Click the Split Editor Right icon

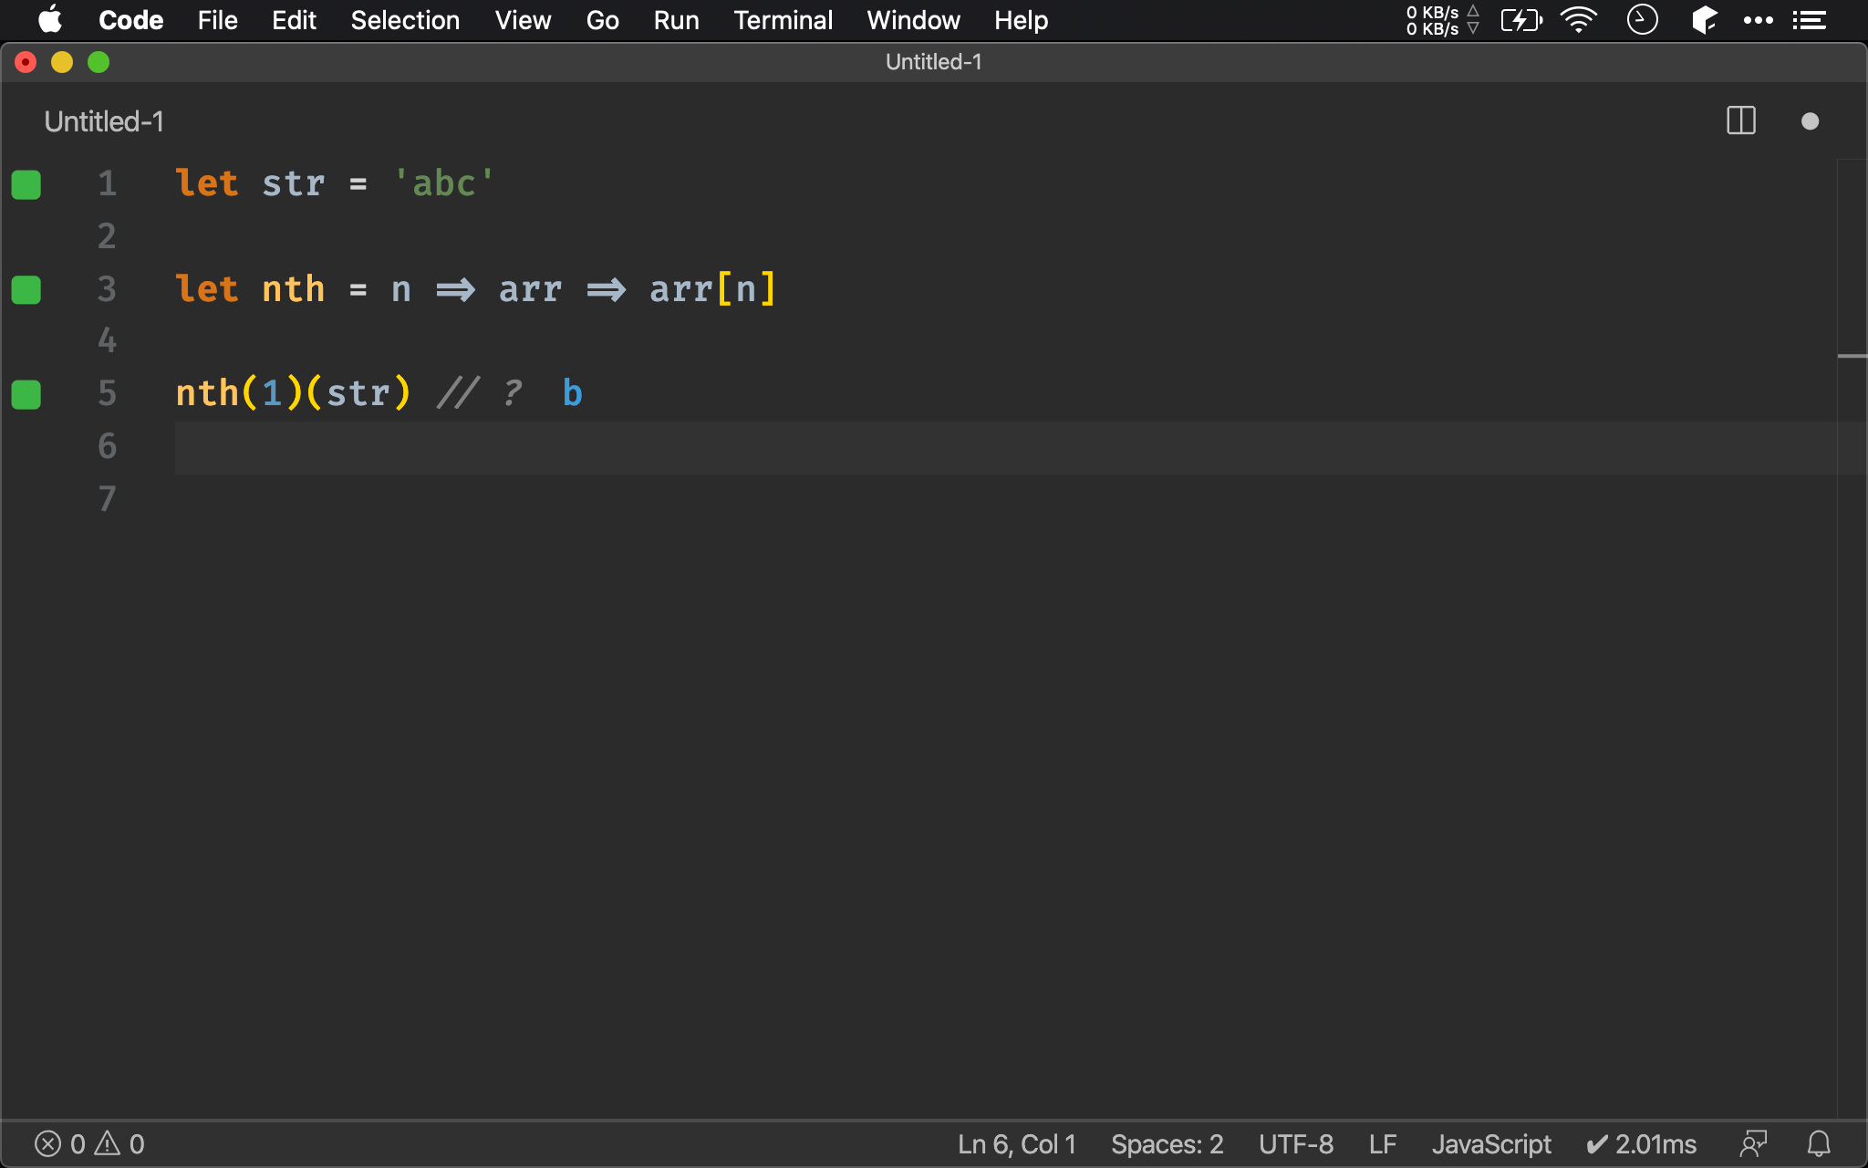click(1741, 120)
